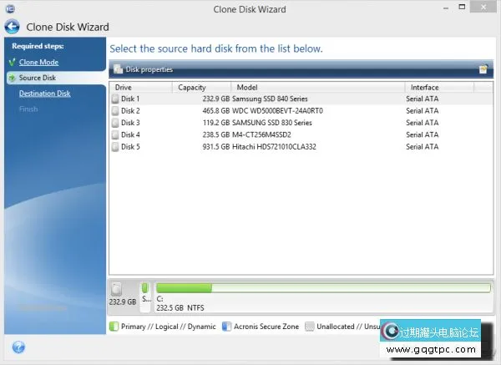Screen dimensions: 501x365
Task: Choose the M4-CT256M4SSD2 disk row
Action: (x=284, y=134)
